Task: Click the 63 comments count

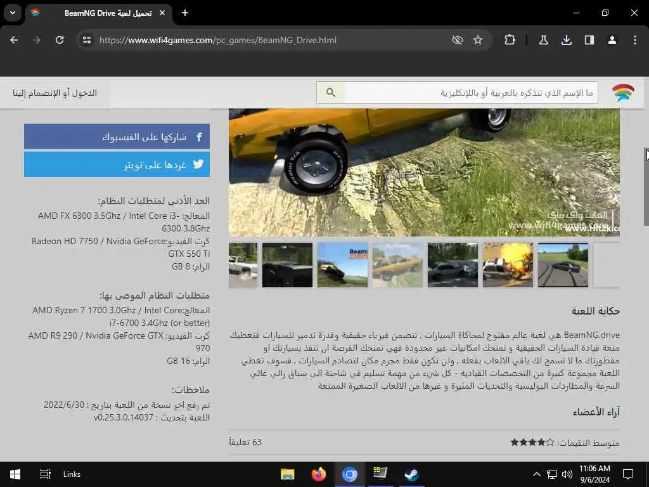Action: (x=245, y=442)
